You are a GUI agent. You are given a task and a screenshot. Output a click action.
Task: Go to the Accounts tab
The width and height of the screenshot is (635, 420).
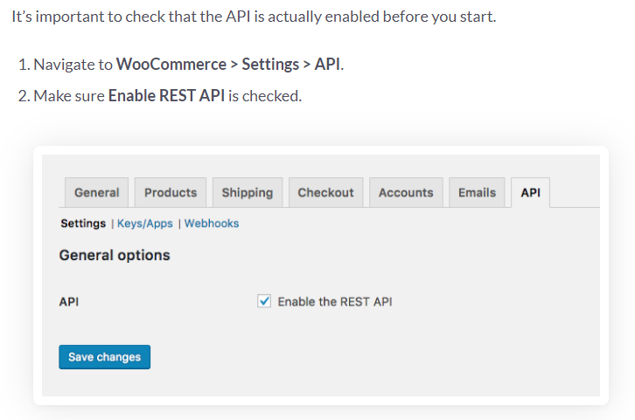(x=406, y=192)
